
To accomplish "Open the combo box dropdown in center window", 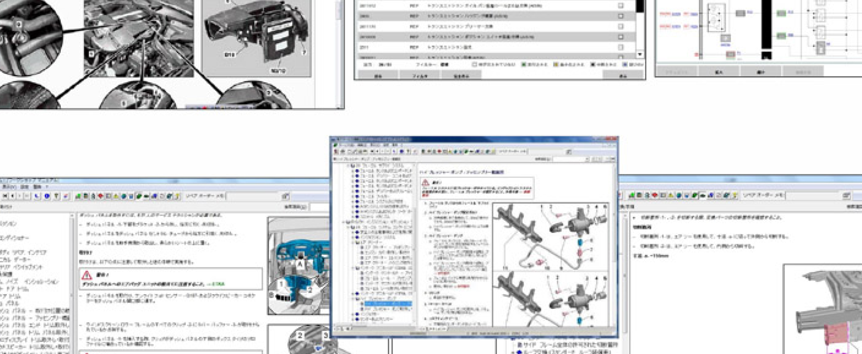I will (587, 159).
